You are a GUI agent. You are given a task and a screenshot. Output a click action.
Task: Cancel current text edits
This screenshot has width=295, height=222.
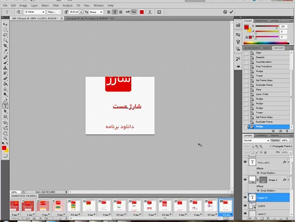(225, 12)
